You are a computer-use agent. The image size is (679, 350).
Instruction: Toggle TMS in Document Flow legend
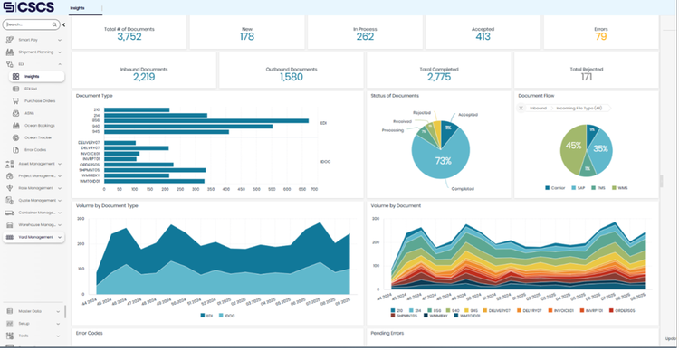[x=598, y=188]
